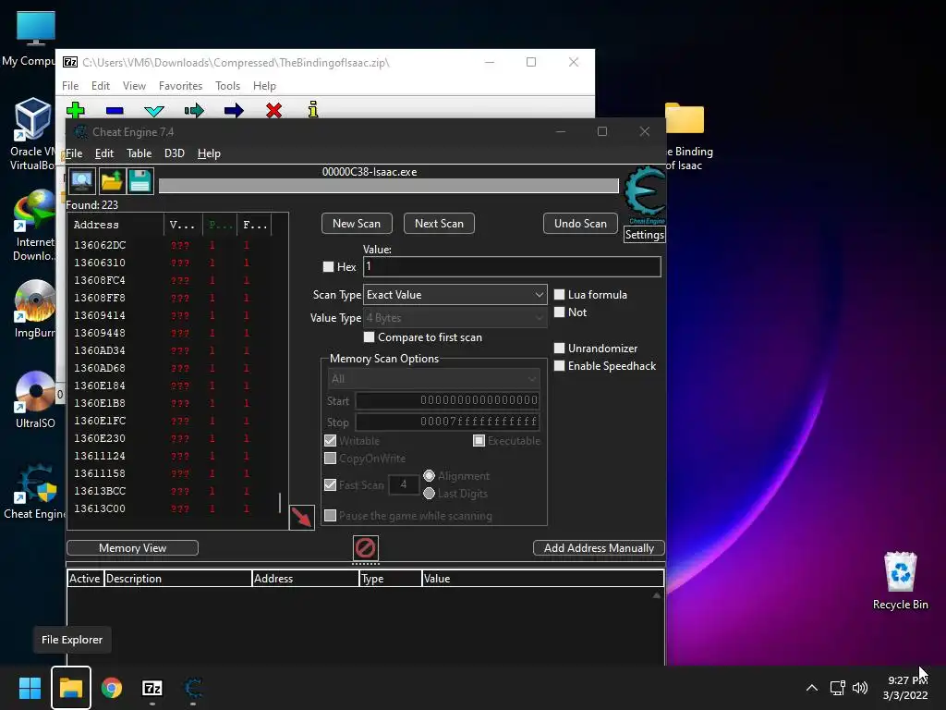Click the Undo Scan button
The height and width of the screenshot is (710, 946).
pyautogui.click(x=580, y=224)
